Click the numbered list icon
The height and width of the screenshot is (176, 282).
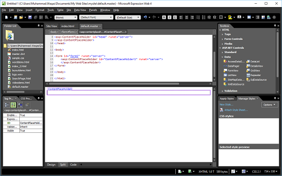(x=198, y=17)
